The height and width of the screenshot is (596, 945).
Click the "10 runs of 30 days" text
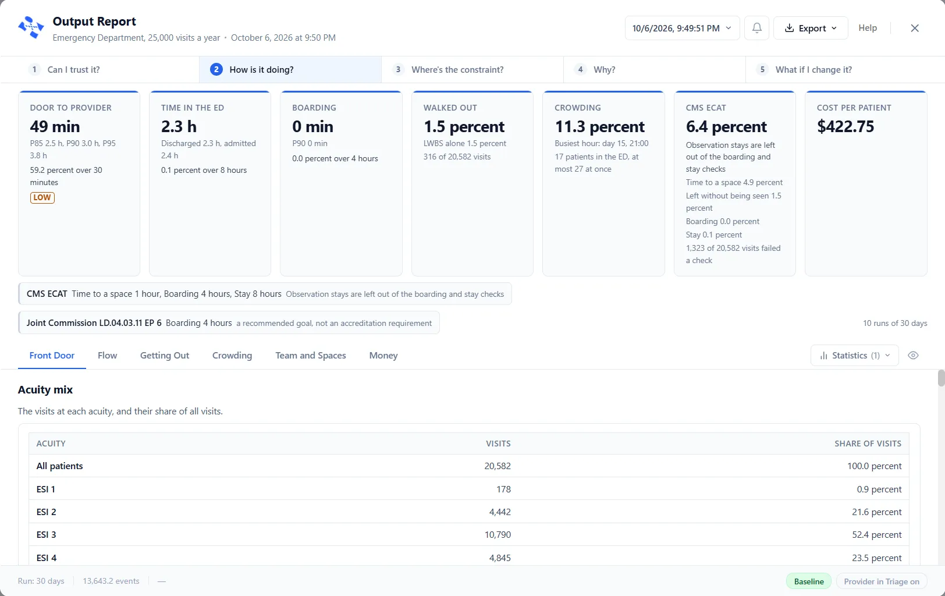(x=895, y=323)
